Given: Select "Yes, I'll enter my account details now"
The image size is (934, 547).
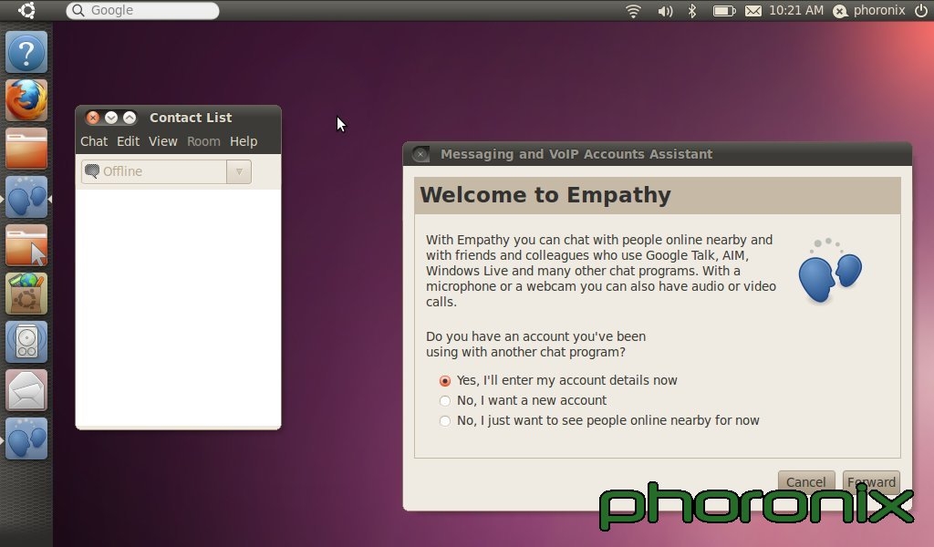Looking at the screenshot, I should pyautogui.click(x=445, y=381).
